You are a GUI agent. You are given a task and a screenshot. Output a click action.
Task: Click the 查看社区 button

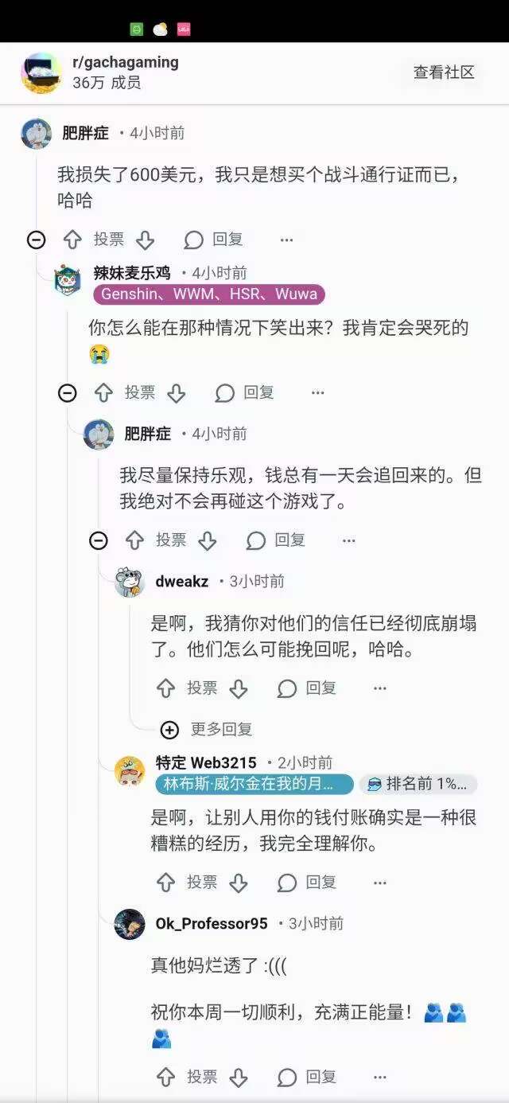[x=444, y=72]
